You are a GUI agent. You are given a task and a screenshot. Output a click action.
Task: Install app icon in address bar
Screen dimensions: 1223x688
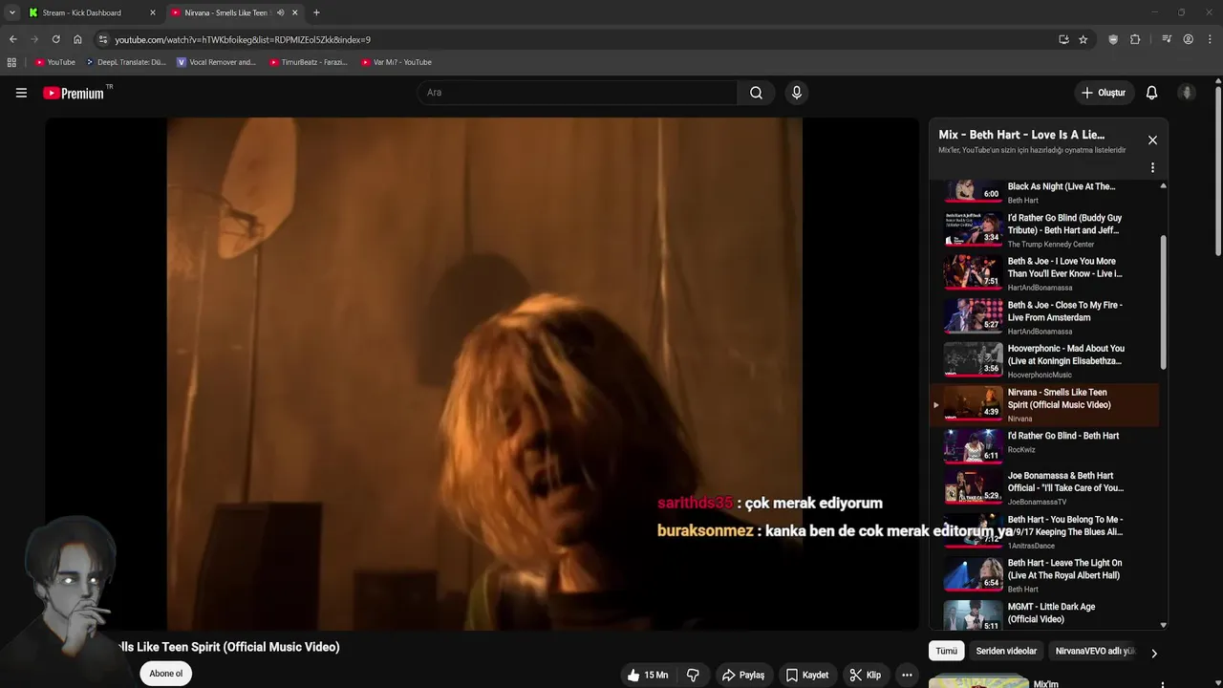[x=1063, y=39]
